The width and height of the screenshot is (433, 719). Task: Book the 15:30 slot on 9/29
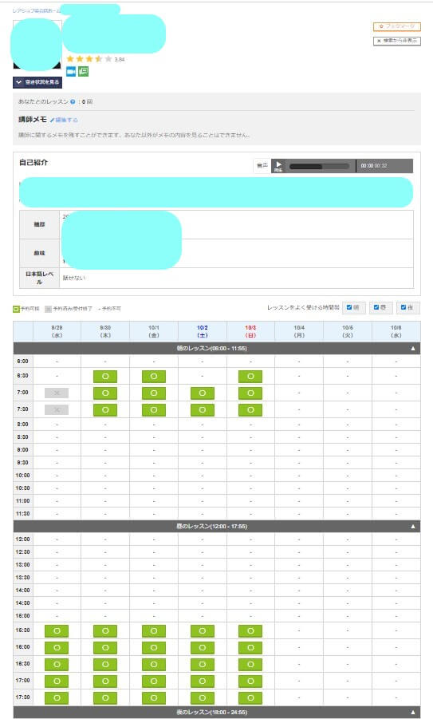pyautogui.click(x=57, y=631)
